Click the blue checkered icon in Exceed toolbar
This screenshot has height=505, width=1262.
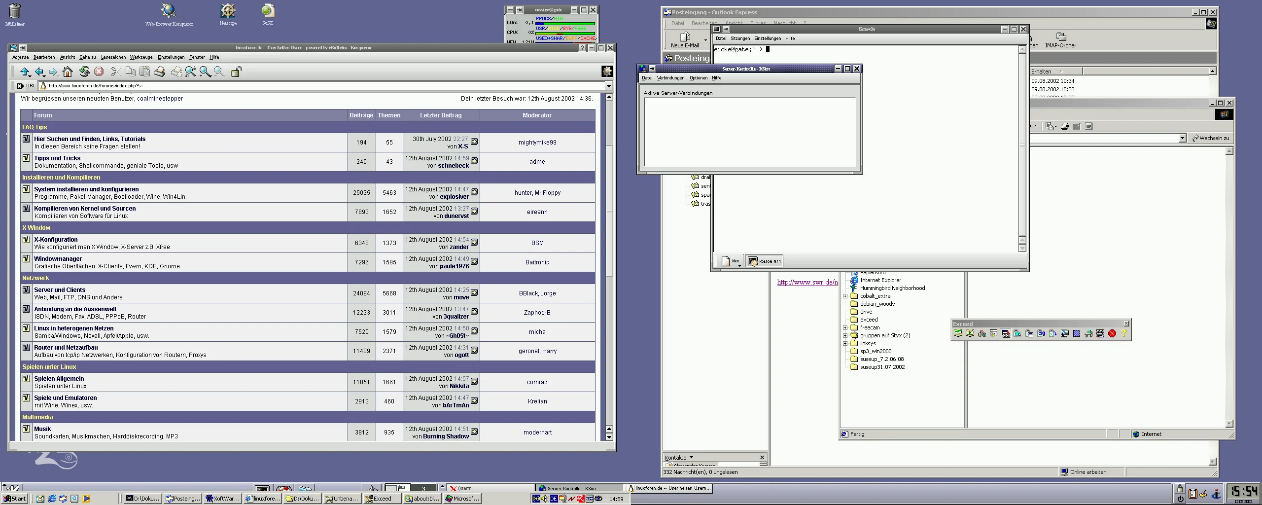[1077, 334]
